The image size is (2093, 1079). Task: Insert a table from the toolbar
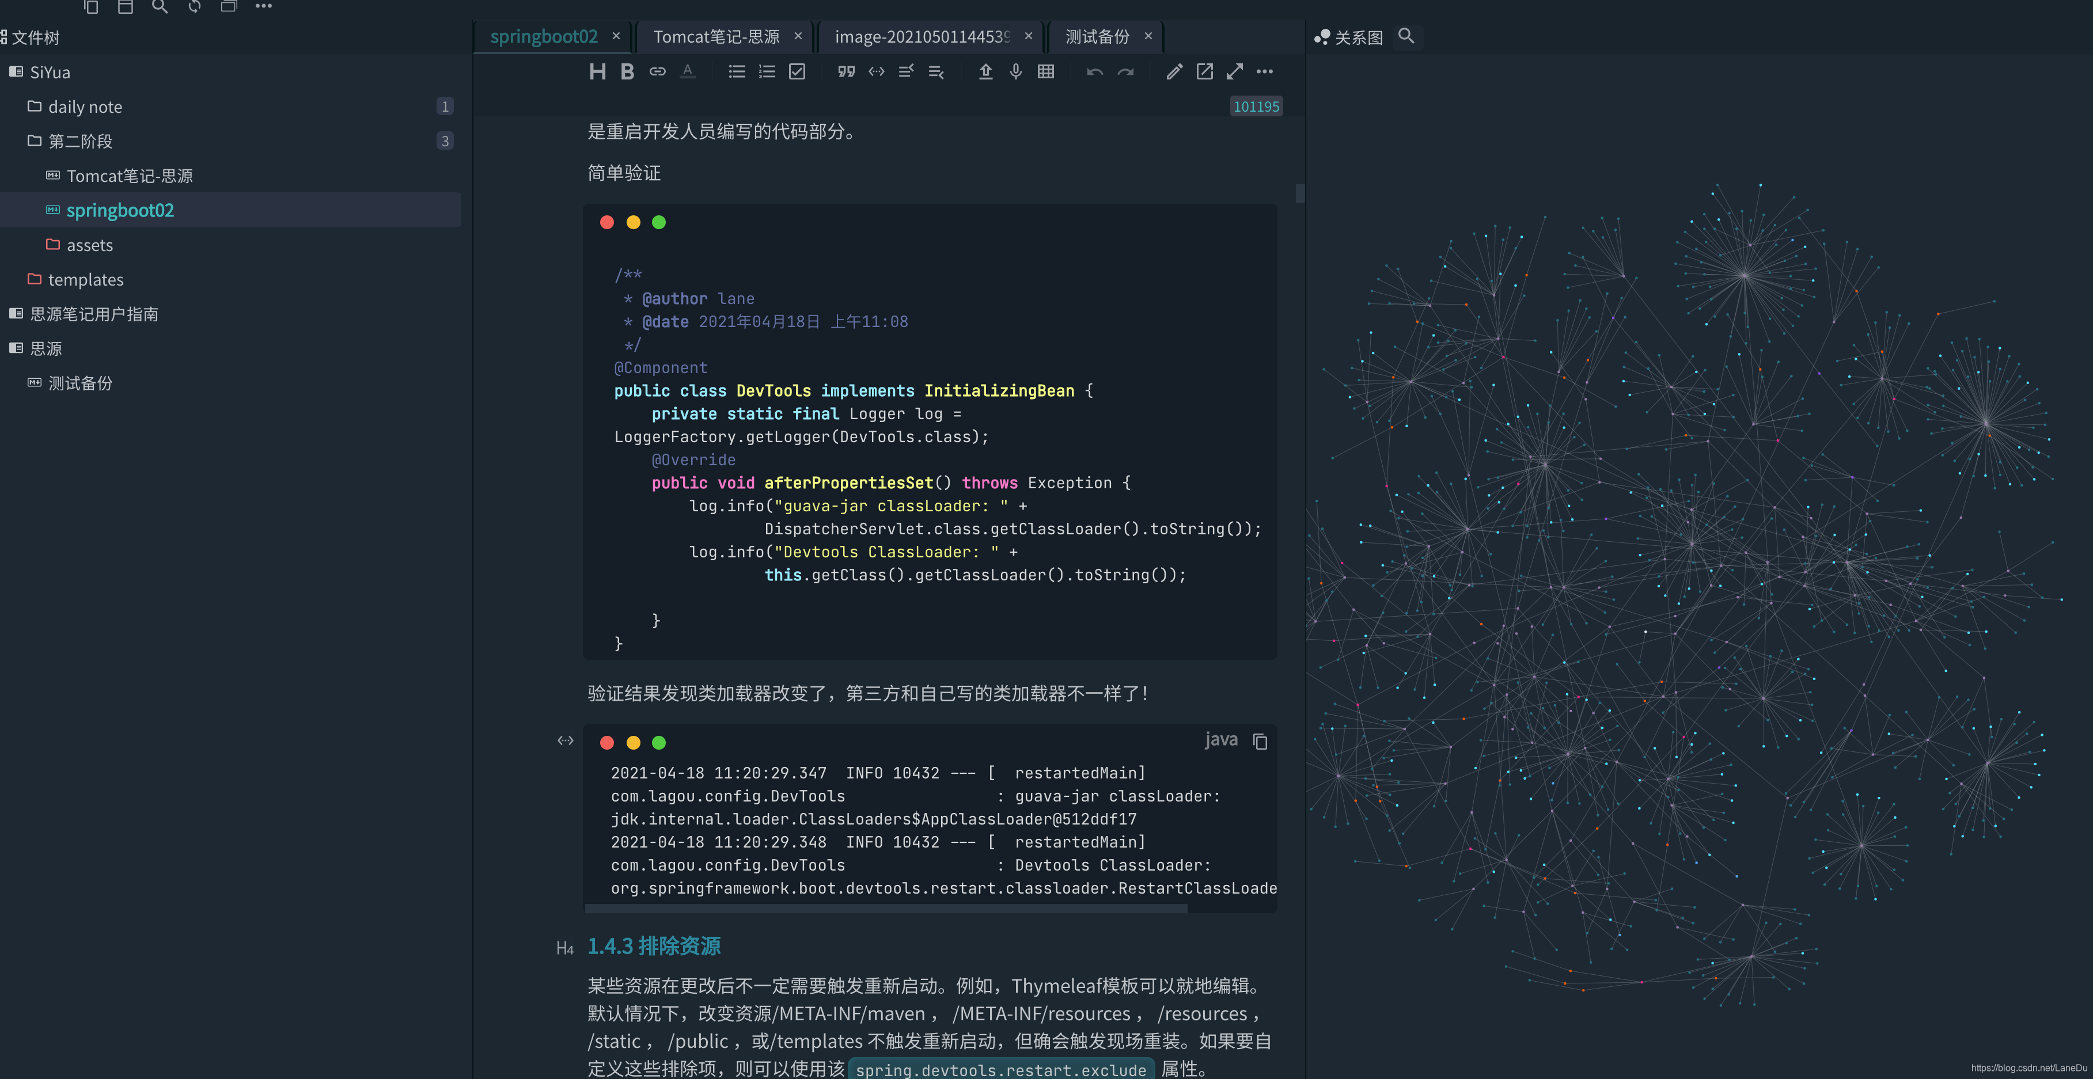pyautogui.click(x=1046, y=71)
